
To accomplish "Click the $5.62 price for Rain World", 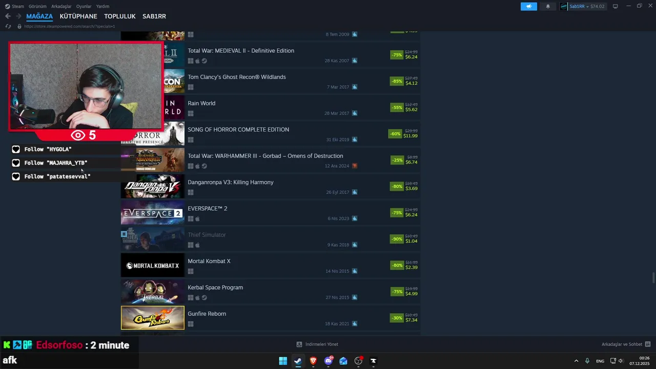I will pyautogui.click(x=412, y=110).
